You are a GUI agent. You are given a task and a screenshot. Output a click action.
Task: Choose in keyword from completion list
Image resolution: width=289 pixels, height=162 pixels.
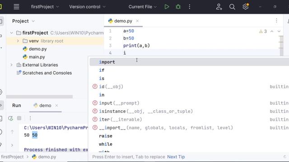pyautogui.click(x=189, y=95)
